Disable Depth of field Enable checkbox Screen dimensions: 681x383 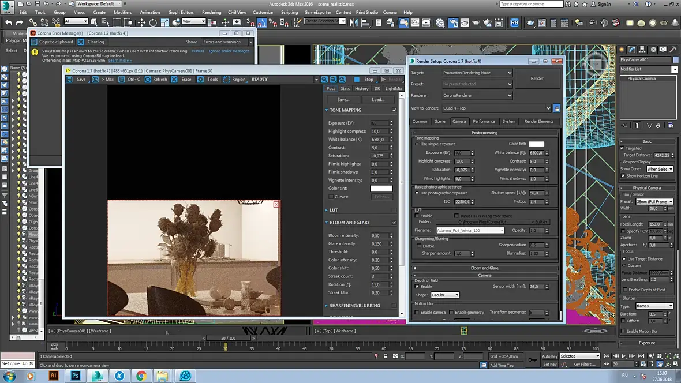(x=417, y=286)
